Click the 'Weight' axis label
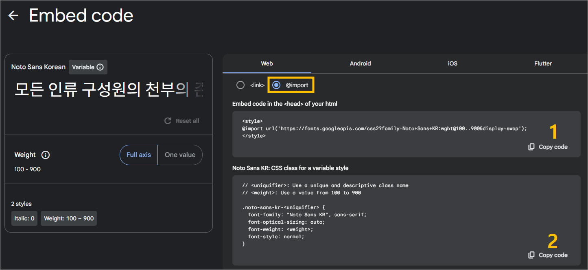Viewport: 588px width, 270px height. 25,155
